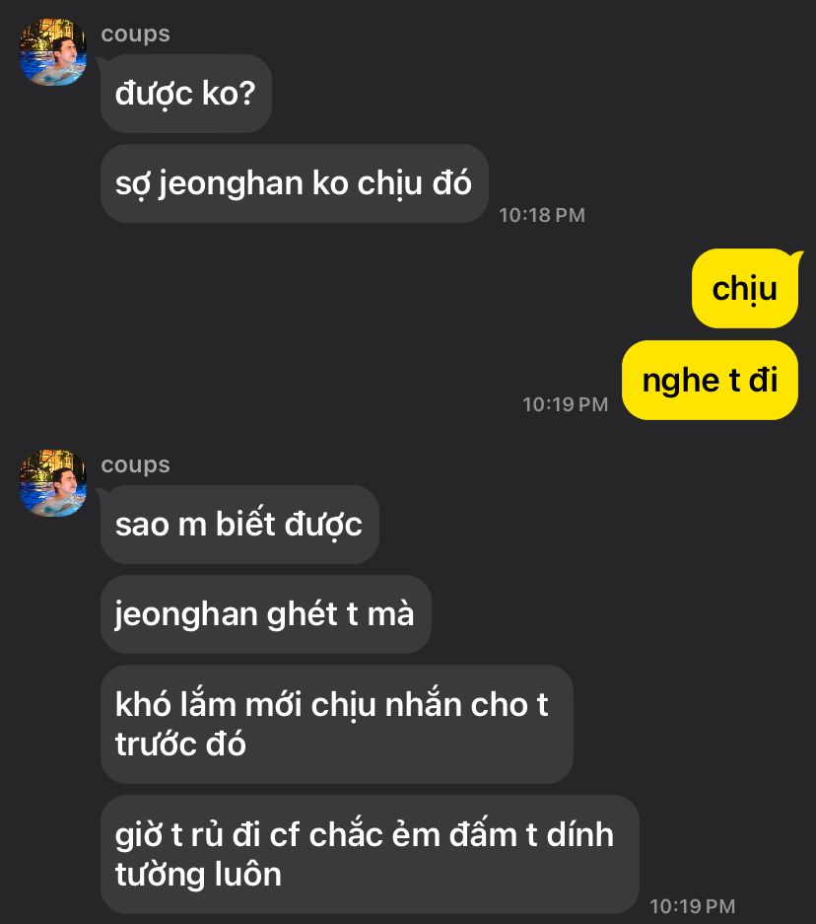
Task: Select the coups name above "sao m biết được"
Action: [x=135, y=464]
